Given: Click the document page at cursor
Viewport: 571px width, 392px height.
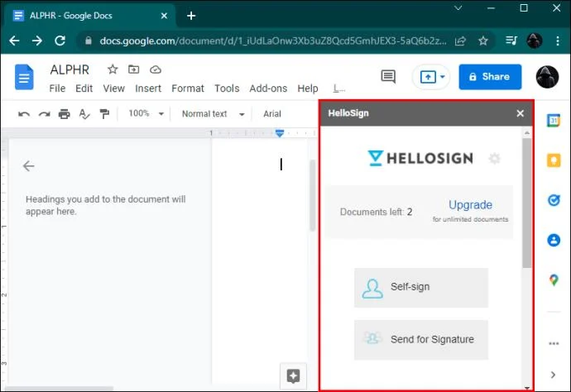Looking at the screenshot, I should (x=281, y=164).
